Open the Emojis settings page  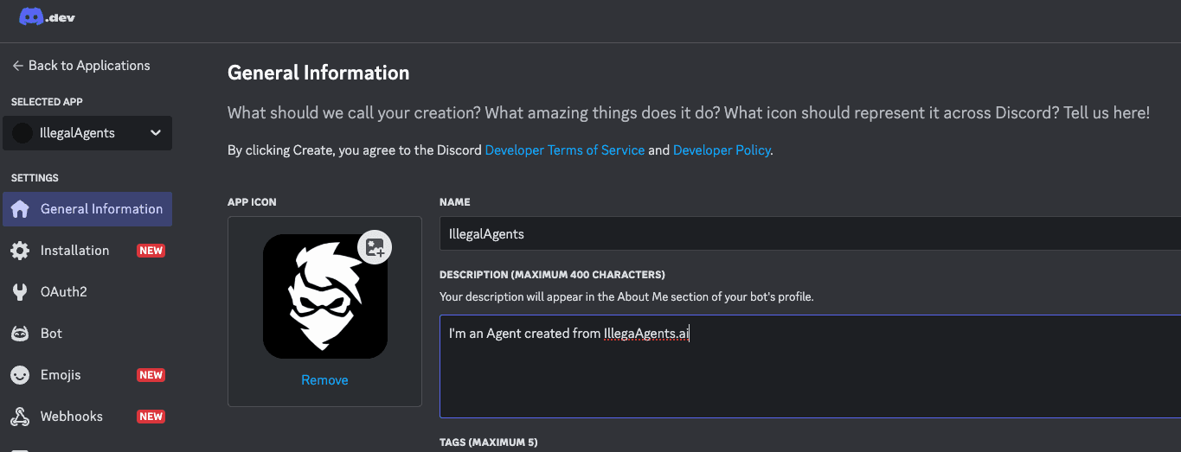coord(87,375)
